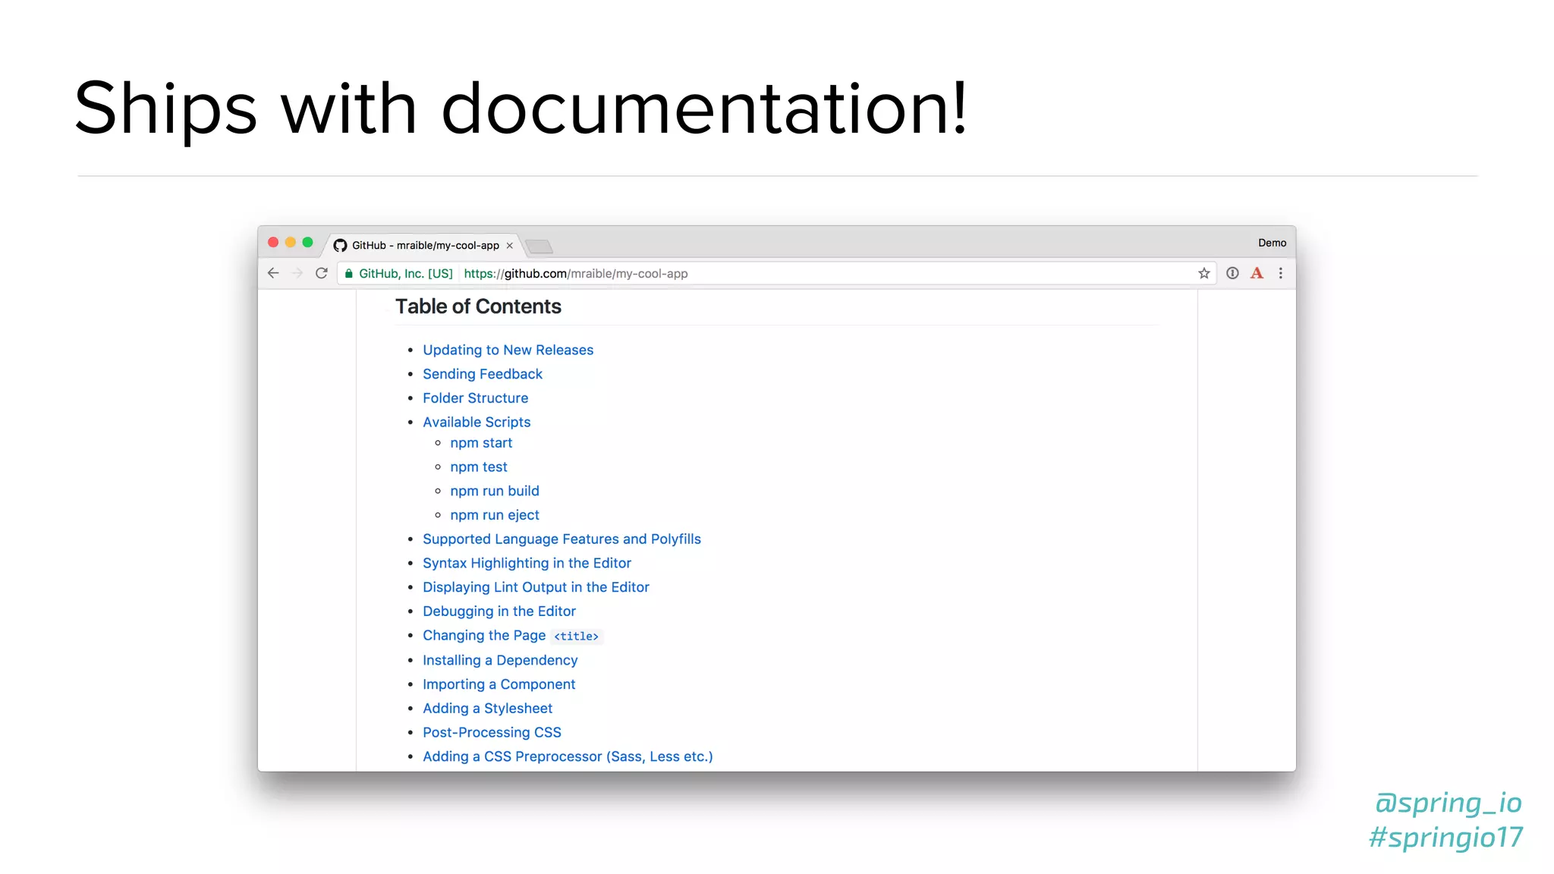The width and height of the screenshot is (1554, 874).
Task: Click the GitHub, Inc. [US] certificate label
Action: tap(405, 274)
